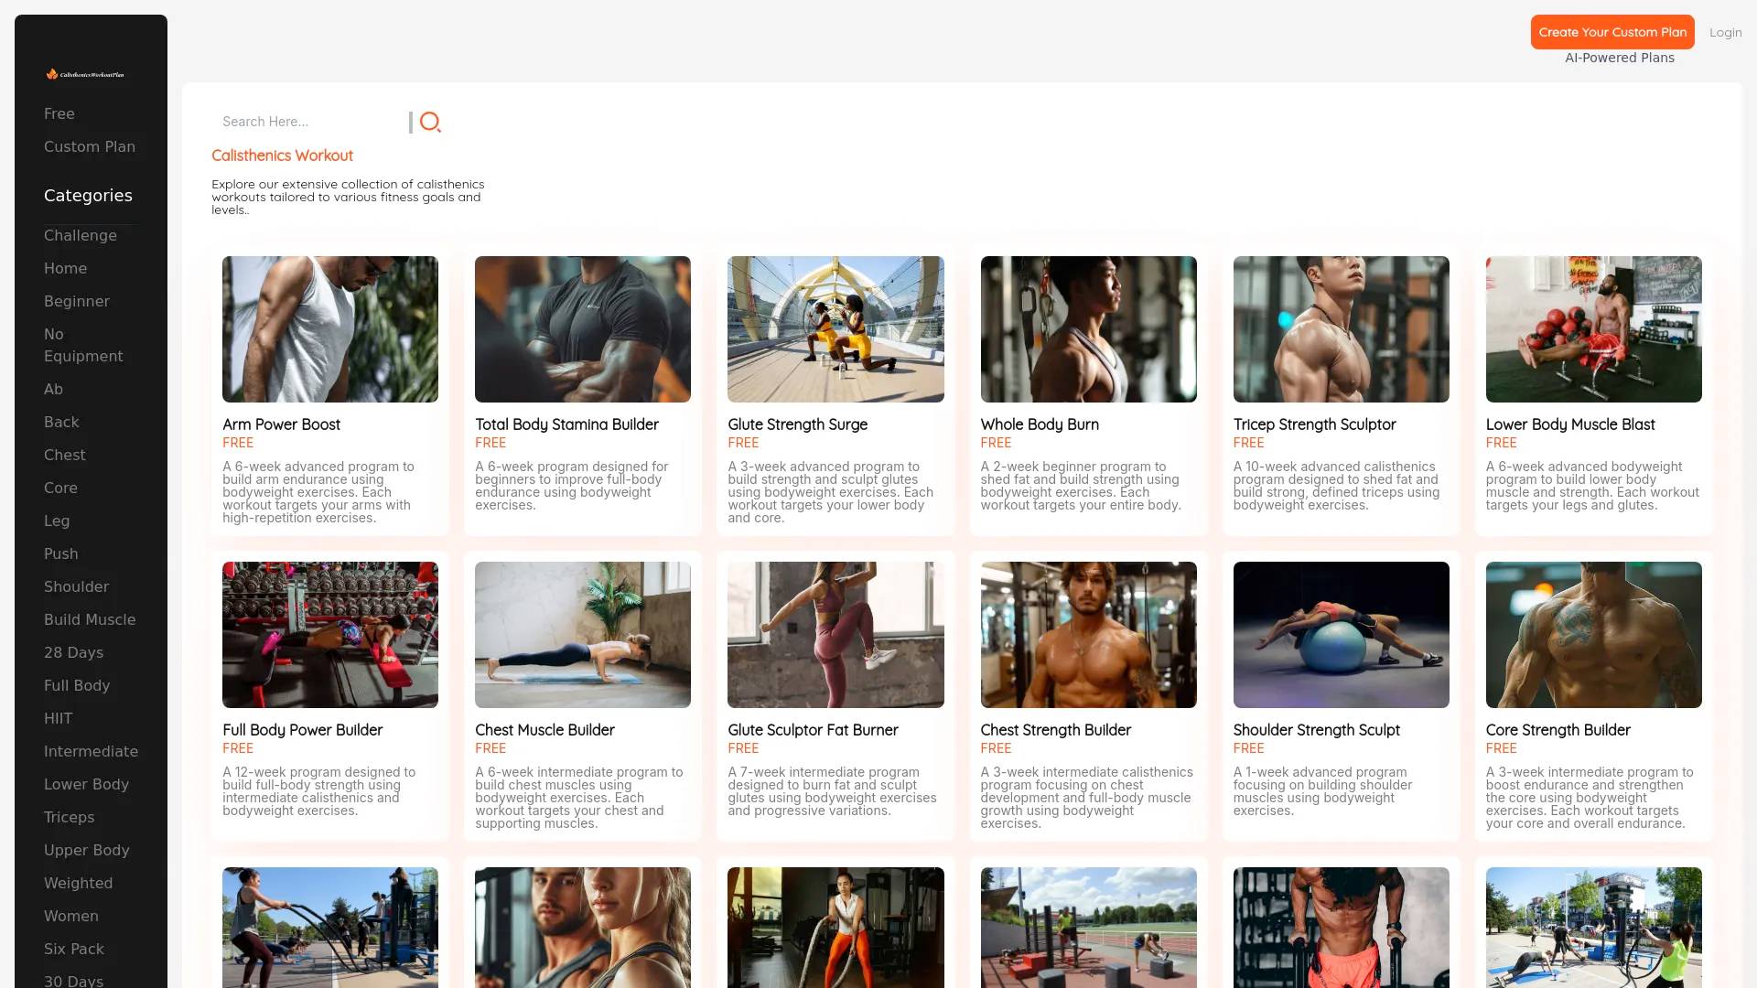Image resolution: width=1757 pixels, height=988 pixels.
Task: Select the Core Strength Builder title
Action: tap(1558, 730)
